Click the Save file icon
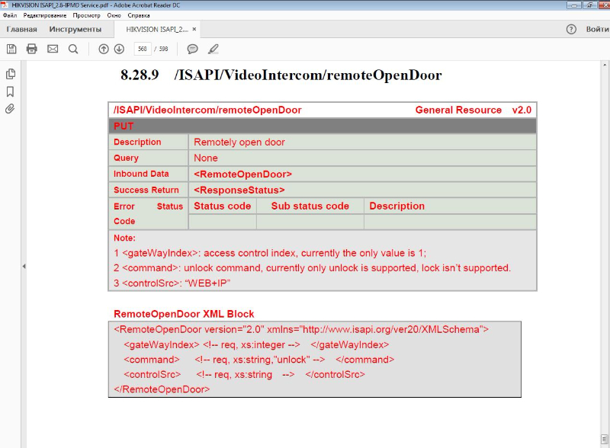 tap(11, 49)
